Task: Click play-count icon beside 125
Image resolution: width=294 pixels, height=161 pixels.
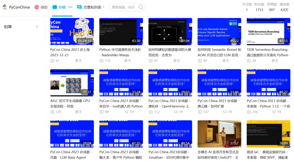Action: 52,112
